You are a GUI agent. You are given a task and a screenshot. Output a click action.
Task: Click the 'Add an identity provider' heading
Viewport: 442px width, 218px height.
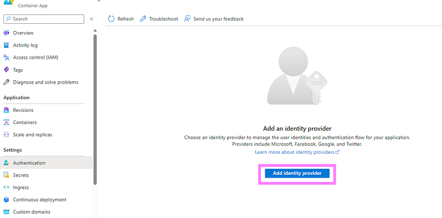click(x=297, y=128)
